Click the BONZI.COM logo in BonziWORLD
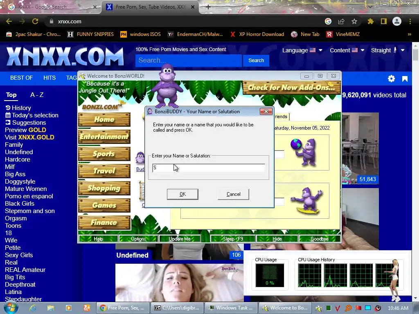Viewport: 419px width, 314px height. pos(104,106)
